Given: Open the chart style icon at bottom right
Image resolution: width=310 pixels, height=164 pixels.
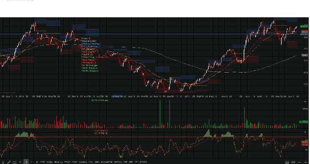Looking at the screenshot, I should [287, 162].
